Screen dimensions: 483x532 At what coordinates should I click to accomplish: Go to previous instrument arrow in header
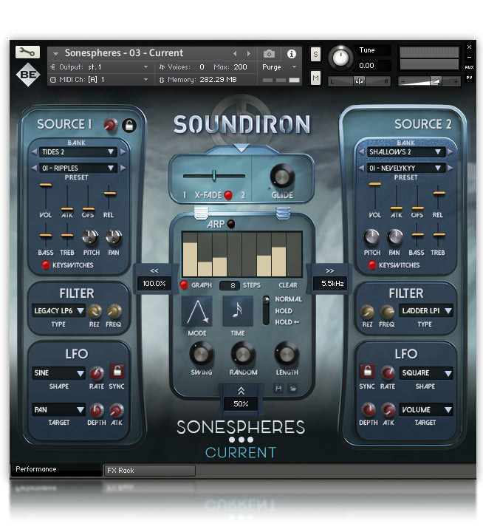pos(235,54)
